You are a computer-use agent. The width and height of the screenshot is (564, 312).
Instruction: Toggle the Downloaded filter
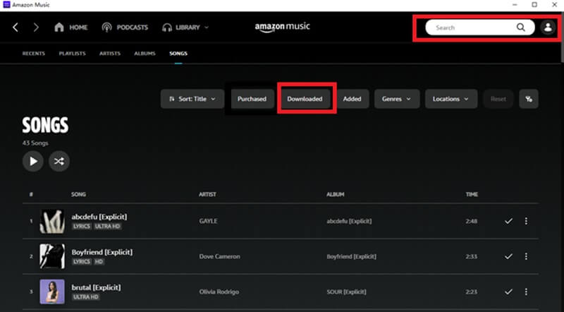(305, 99)
